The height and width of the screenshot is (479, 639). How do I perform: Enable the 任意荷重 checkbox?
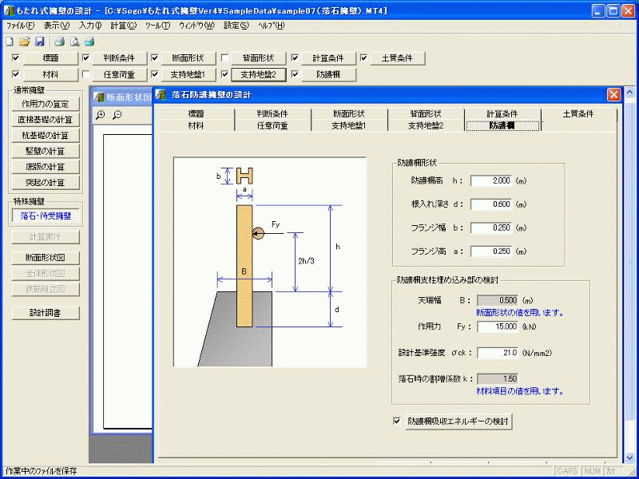click(84, 75)
